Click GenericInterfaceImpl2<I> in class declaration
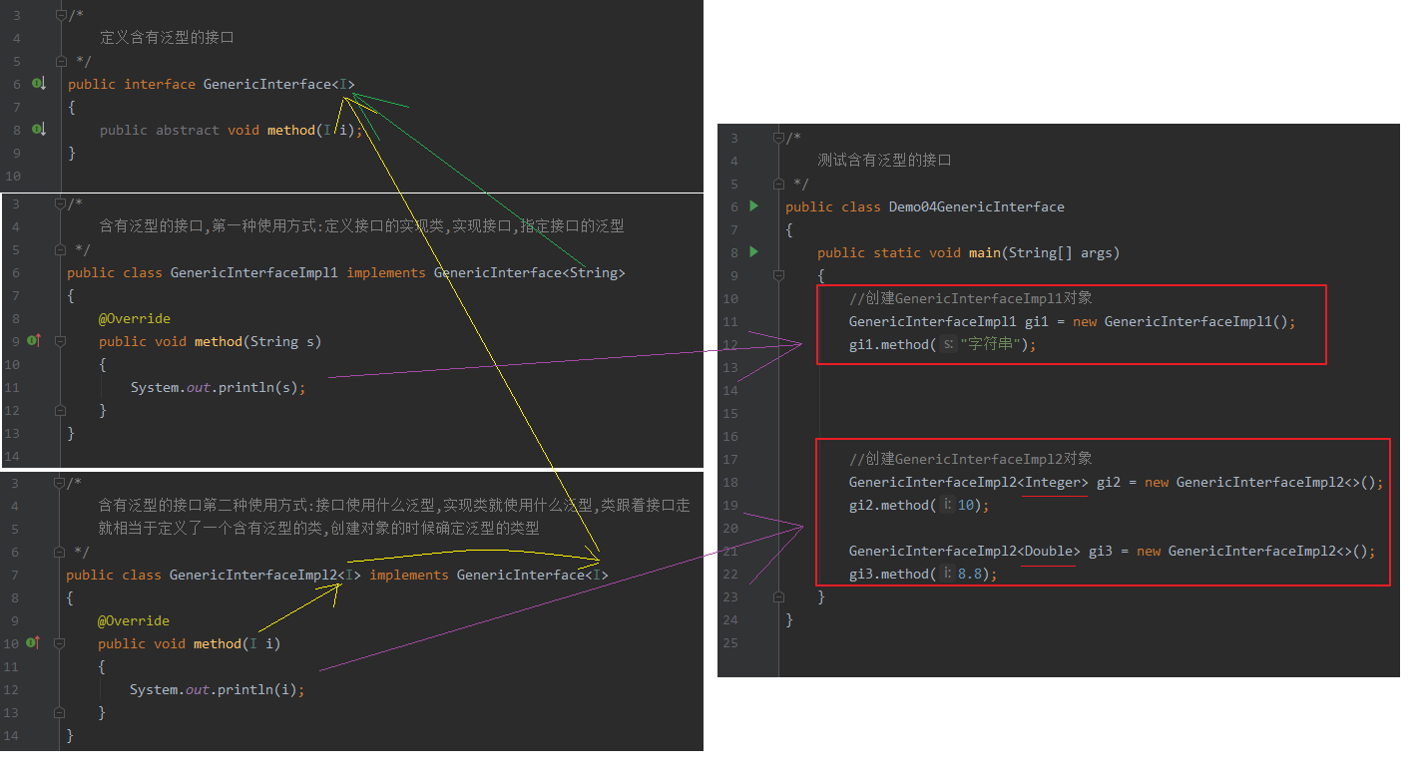Viewport: 1425px width, 780px height. 265,575
